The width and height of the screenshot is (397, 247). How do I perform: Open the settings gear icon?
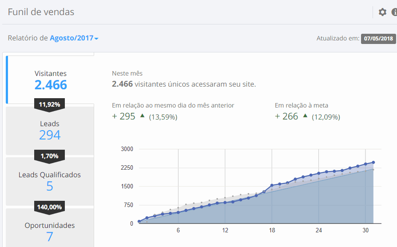point(382,12)
